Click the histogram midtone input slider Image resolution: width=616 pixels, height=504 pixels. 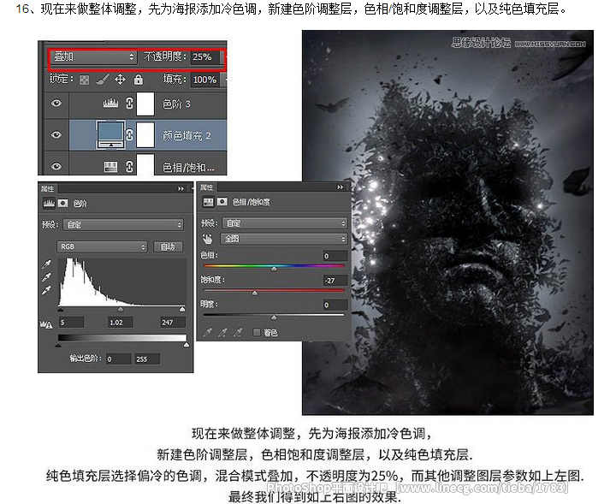pos(121,310)
